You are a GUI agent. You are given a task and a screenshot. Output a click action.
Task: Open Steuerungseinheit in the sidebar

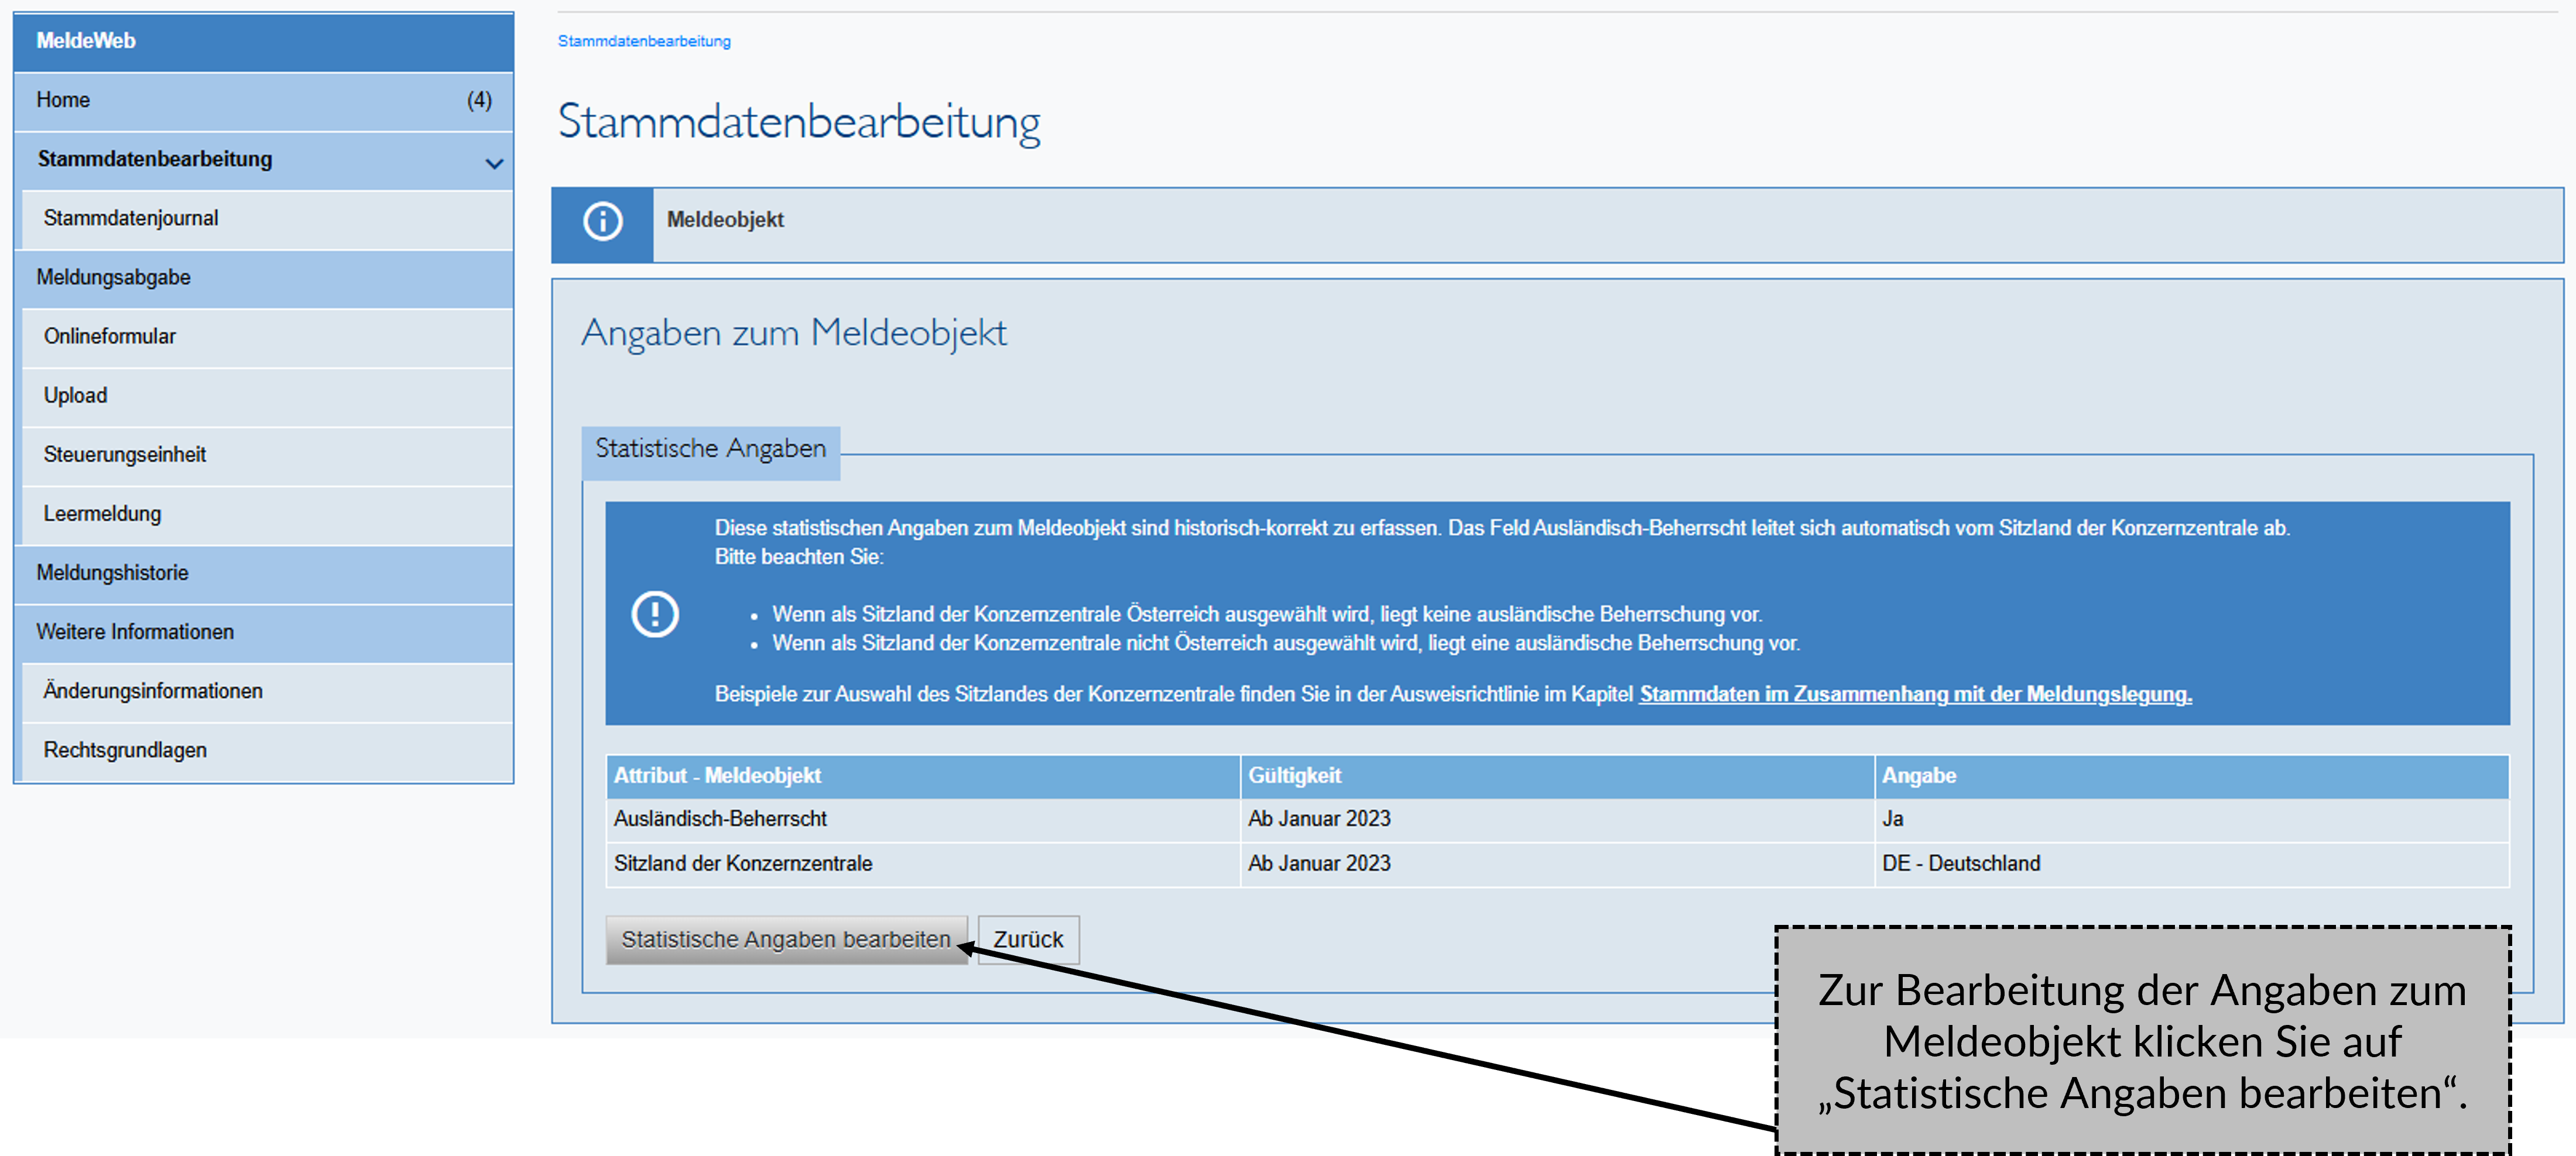(124, 453)
